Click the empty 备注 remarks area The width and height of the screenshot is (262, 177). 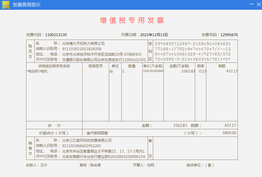tap(195, 148)
